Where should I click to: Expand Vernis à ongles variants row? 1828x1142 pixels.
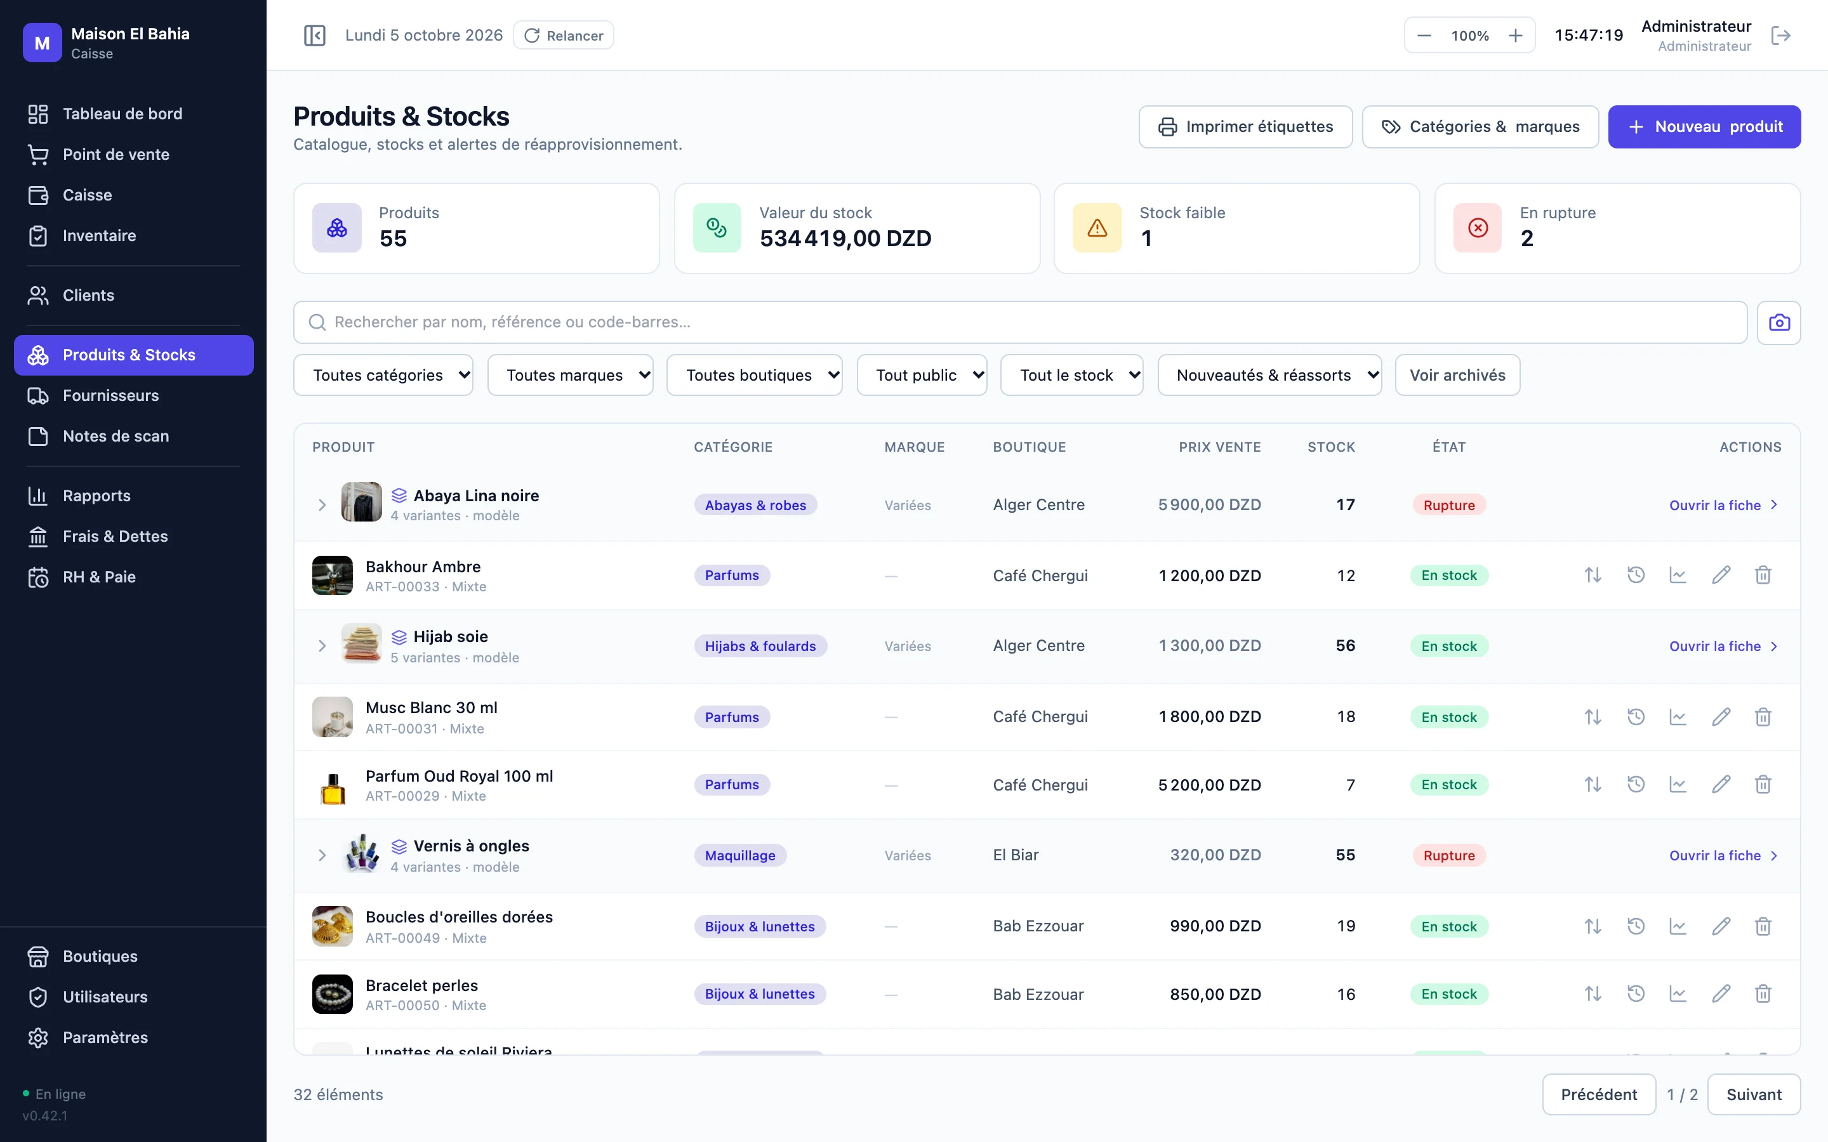click(x=322, y=856)
